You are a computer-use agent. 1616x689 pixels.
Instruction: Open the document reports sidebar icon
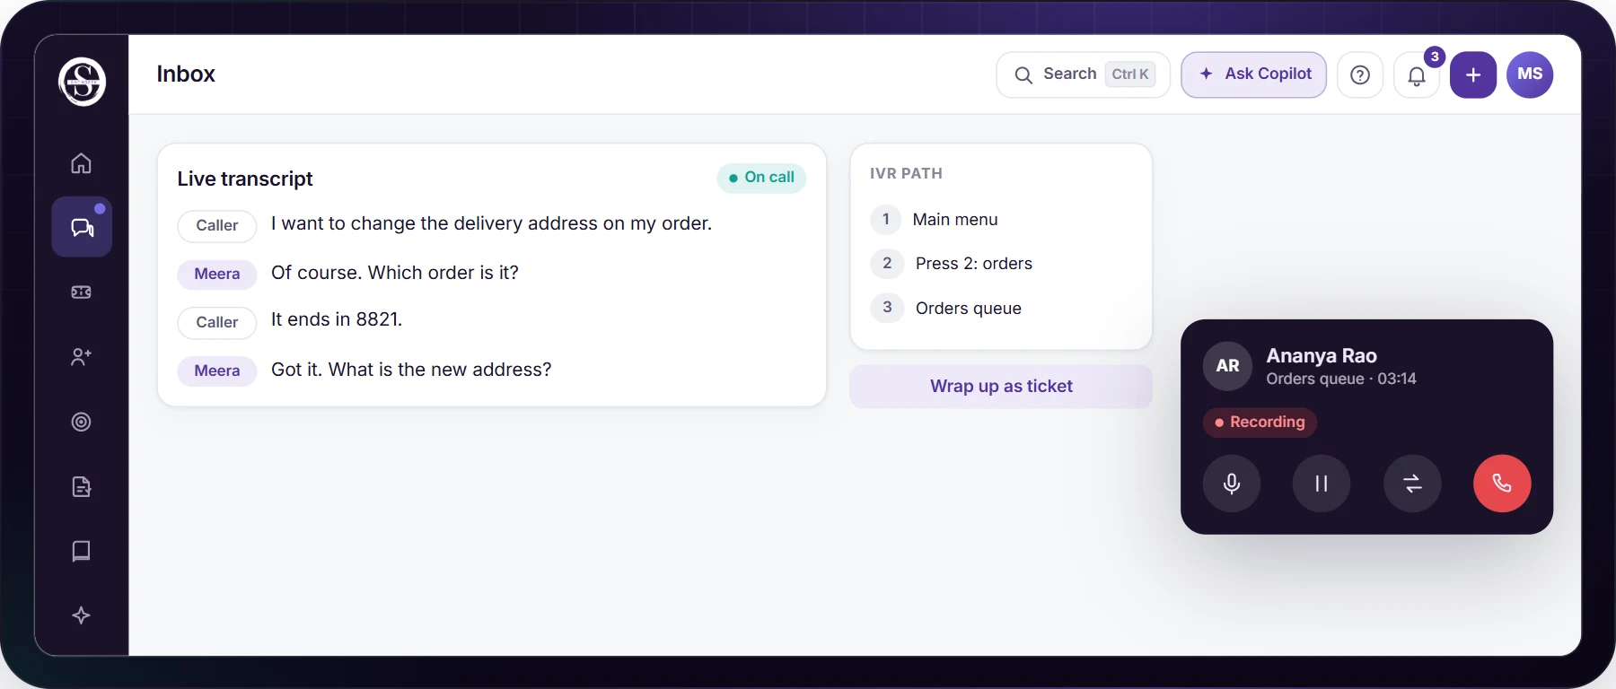tap(82, 486)
